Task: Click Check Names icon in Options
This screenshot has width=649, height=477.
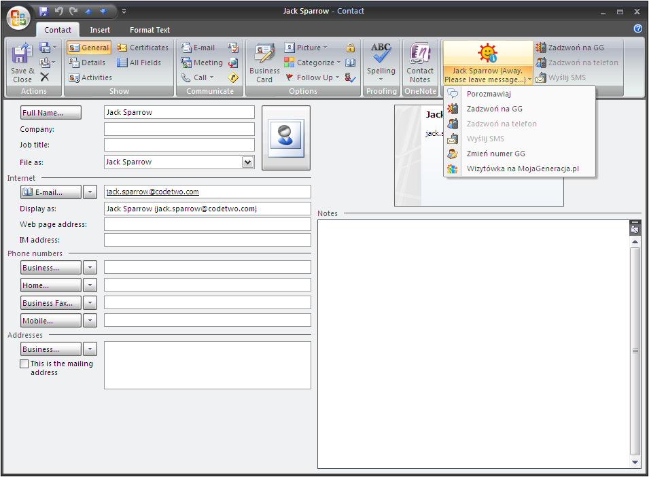Action: (350, 77)
